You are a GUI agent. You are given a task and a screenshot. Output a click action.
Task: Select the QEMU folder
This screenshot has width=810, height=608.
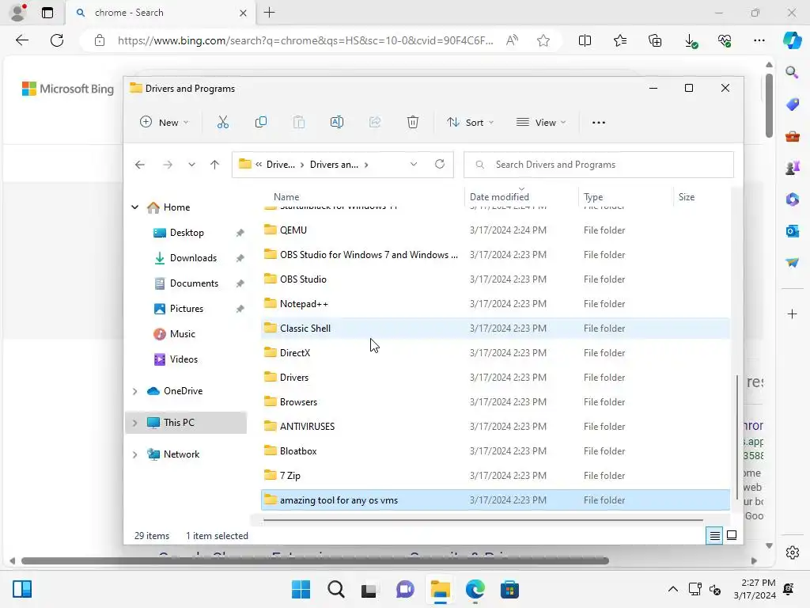coord(495,230)
